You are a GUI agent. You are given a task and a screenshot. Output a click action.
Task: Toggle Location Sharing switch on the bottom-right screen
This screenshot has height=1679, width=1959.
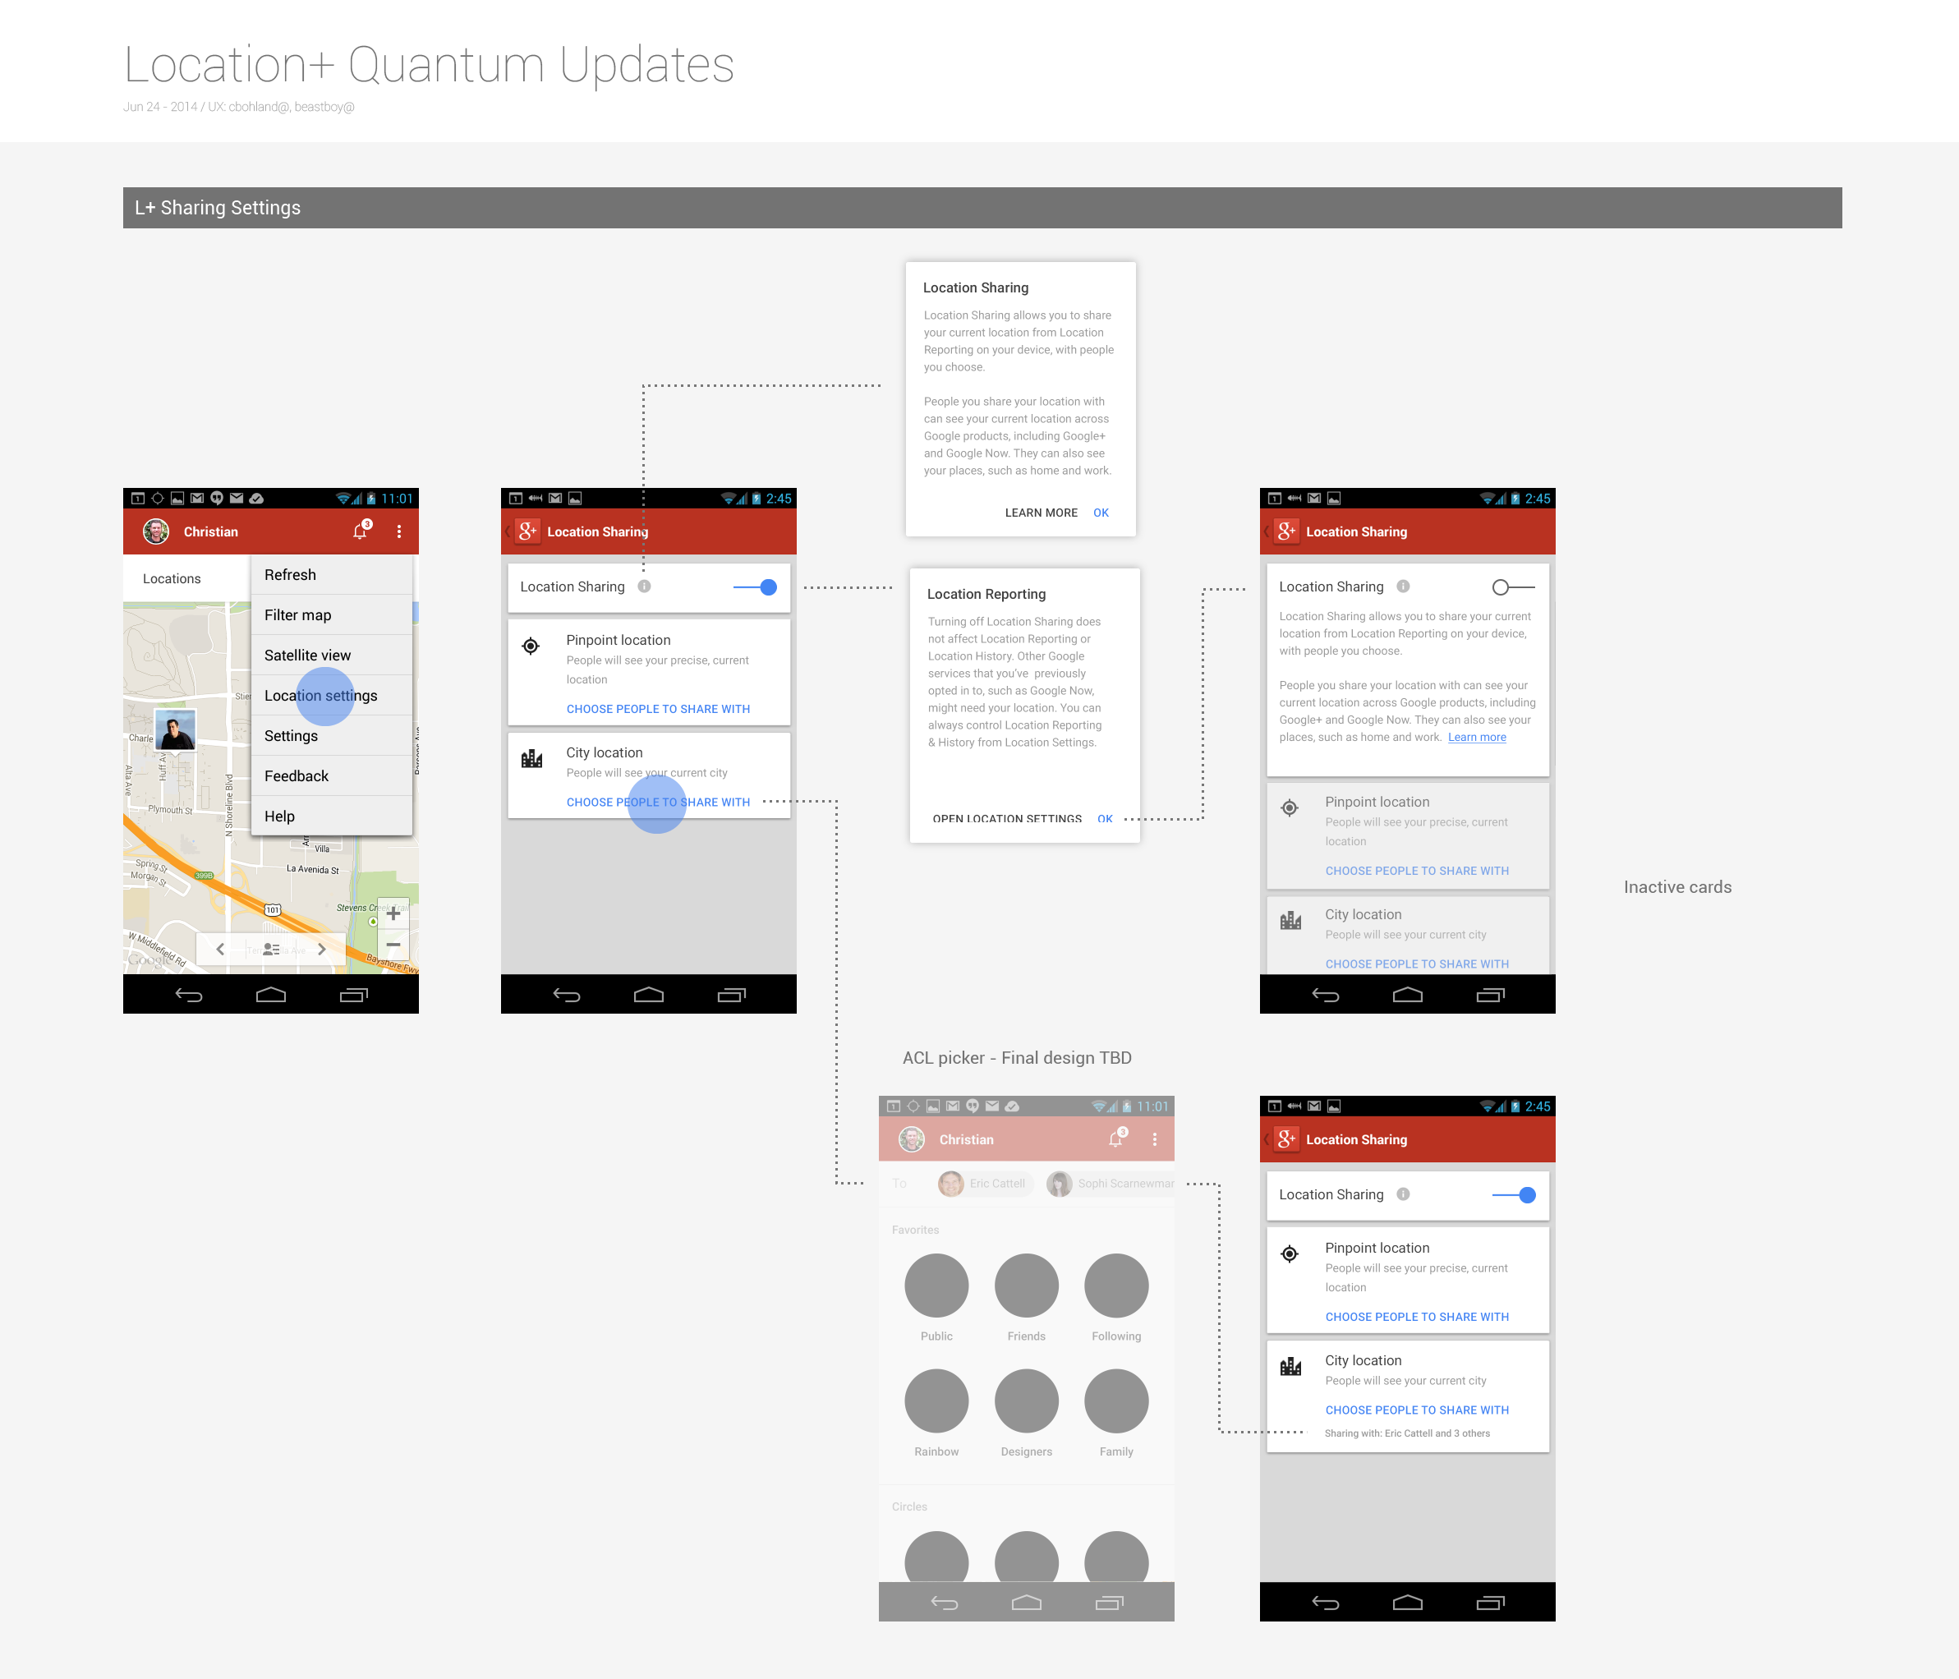[1515, 1195]
